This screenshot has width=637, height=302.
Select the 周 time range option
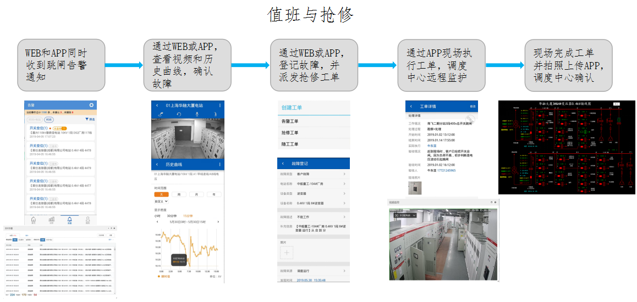[179, 194]
